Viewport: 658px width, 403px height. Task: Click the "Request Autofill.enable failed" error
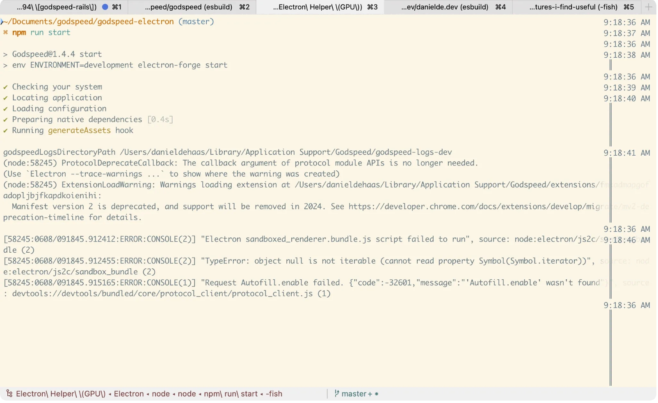273,283
